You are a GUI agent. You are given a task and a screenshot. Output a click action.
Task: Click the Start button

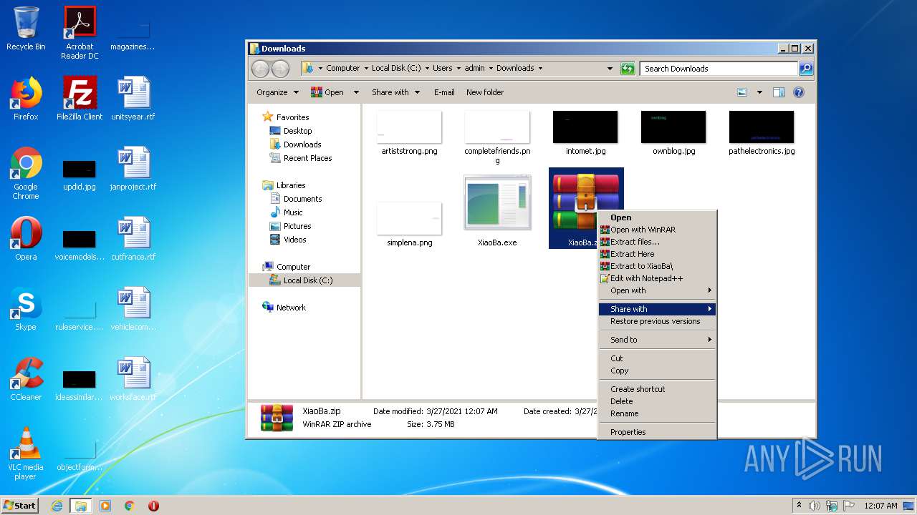[20, 506]
